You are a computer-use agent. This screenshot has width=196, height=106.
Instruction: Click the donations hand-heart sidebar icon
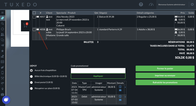(2, 56)
